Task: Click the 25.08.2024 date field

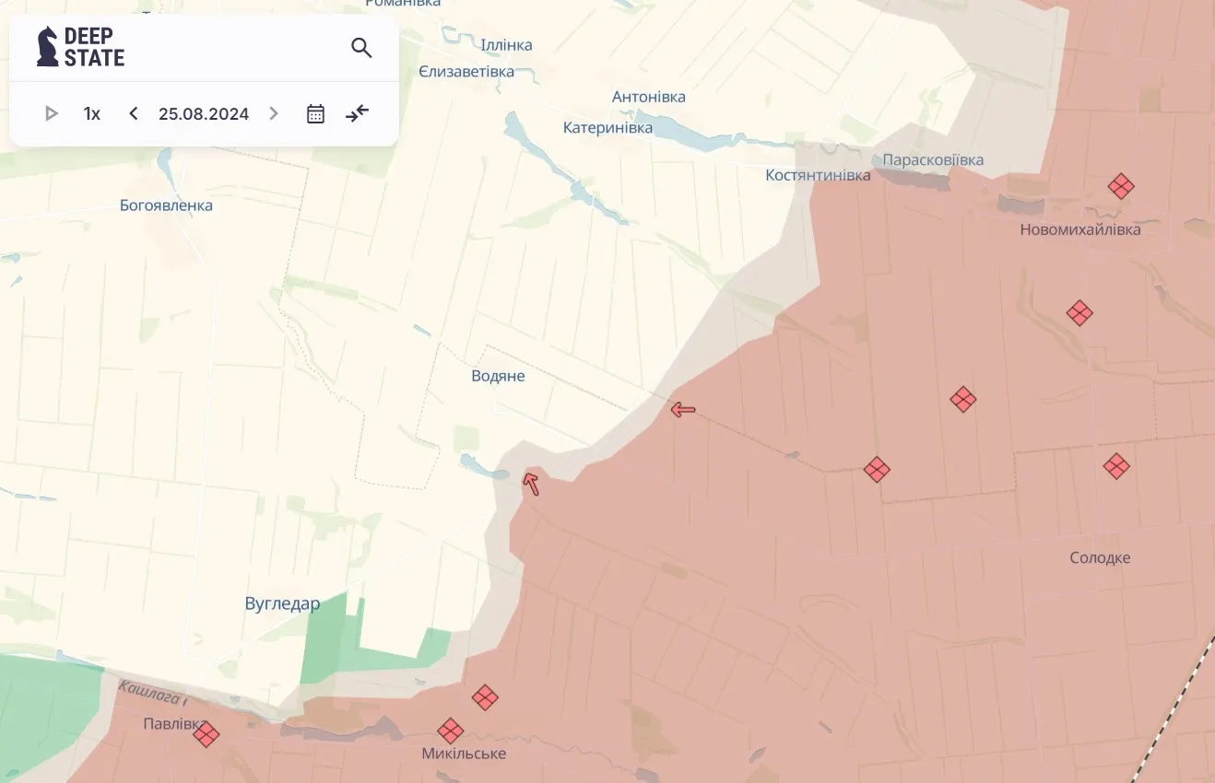Action: point(204,113)
